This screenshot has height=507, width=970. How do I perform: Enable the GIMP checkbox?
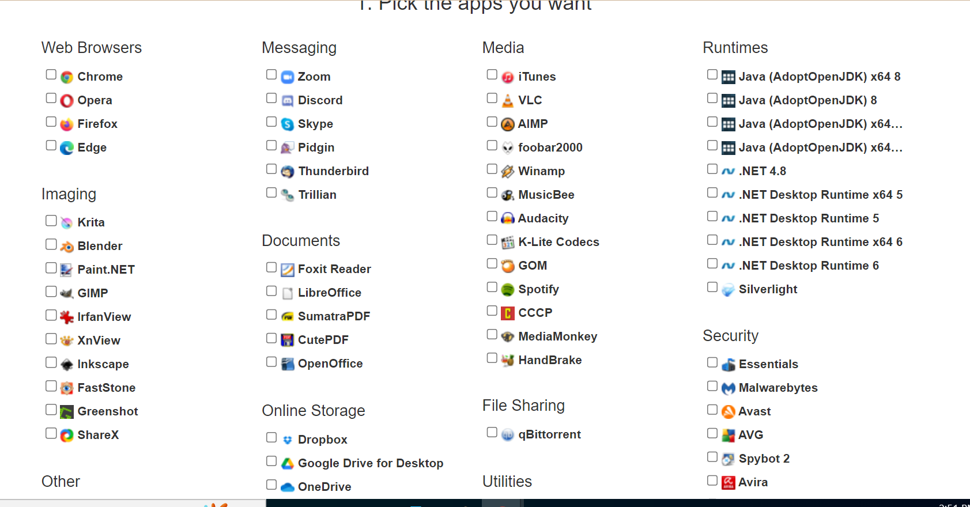click(51, 292)
